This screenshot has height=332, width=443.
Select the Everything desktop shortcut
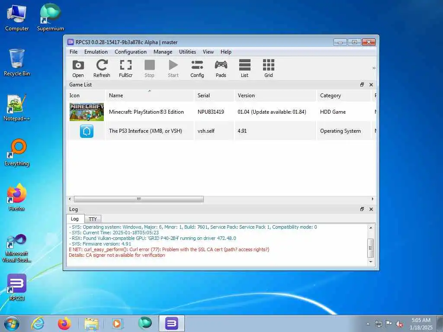17,153
